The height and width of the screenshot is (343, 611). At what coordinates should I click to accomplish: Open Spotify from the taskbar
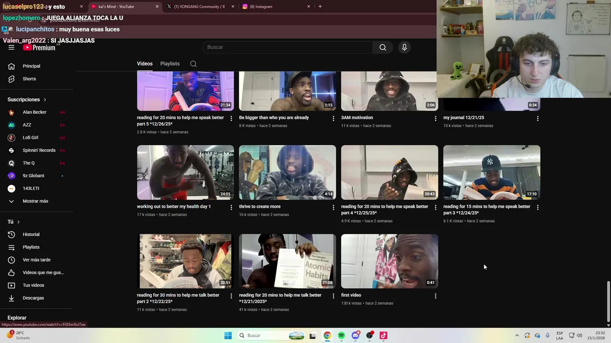tap(341, 335)
